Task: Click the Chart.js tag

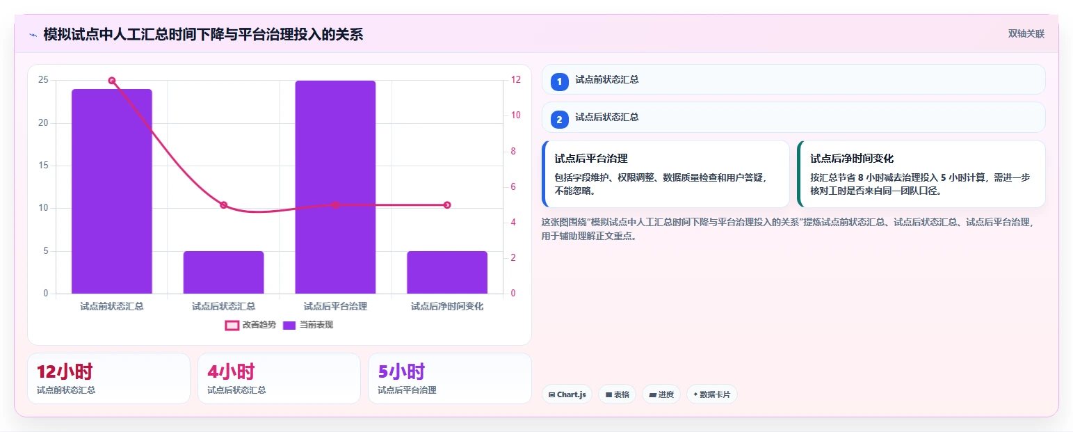Action: pyautogui.click(x=567, y=394)
